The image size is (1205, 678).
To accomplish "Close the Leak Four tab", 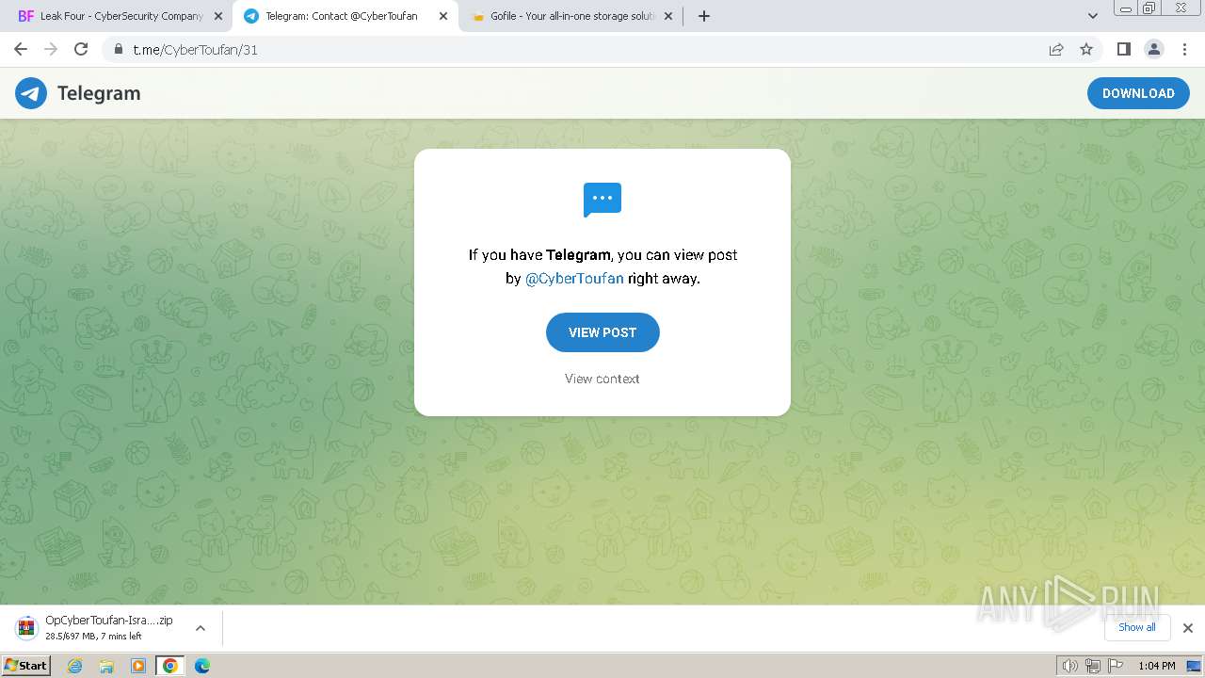I will [218, 16].
